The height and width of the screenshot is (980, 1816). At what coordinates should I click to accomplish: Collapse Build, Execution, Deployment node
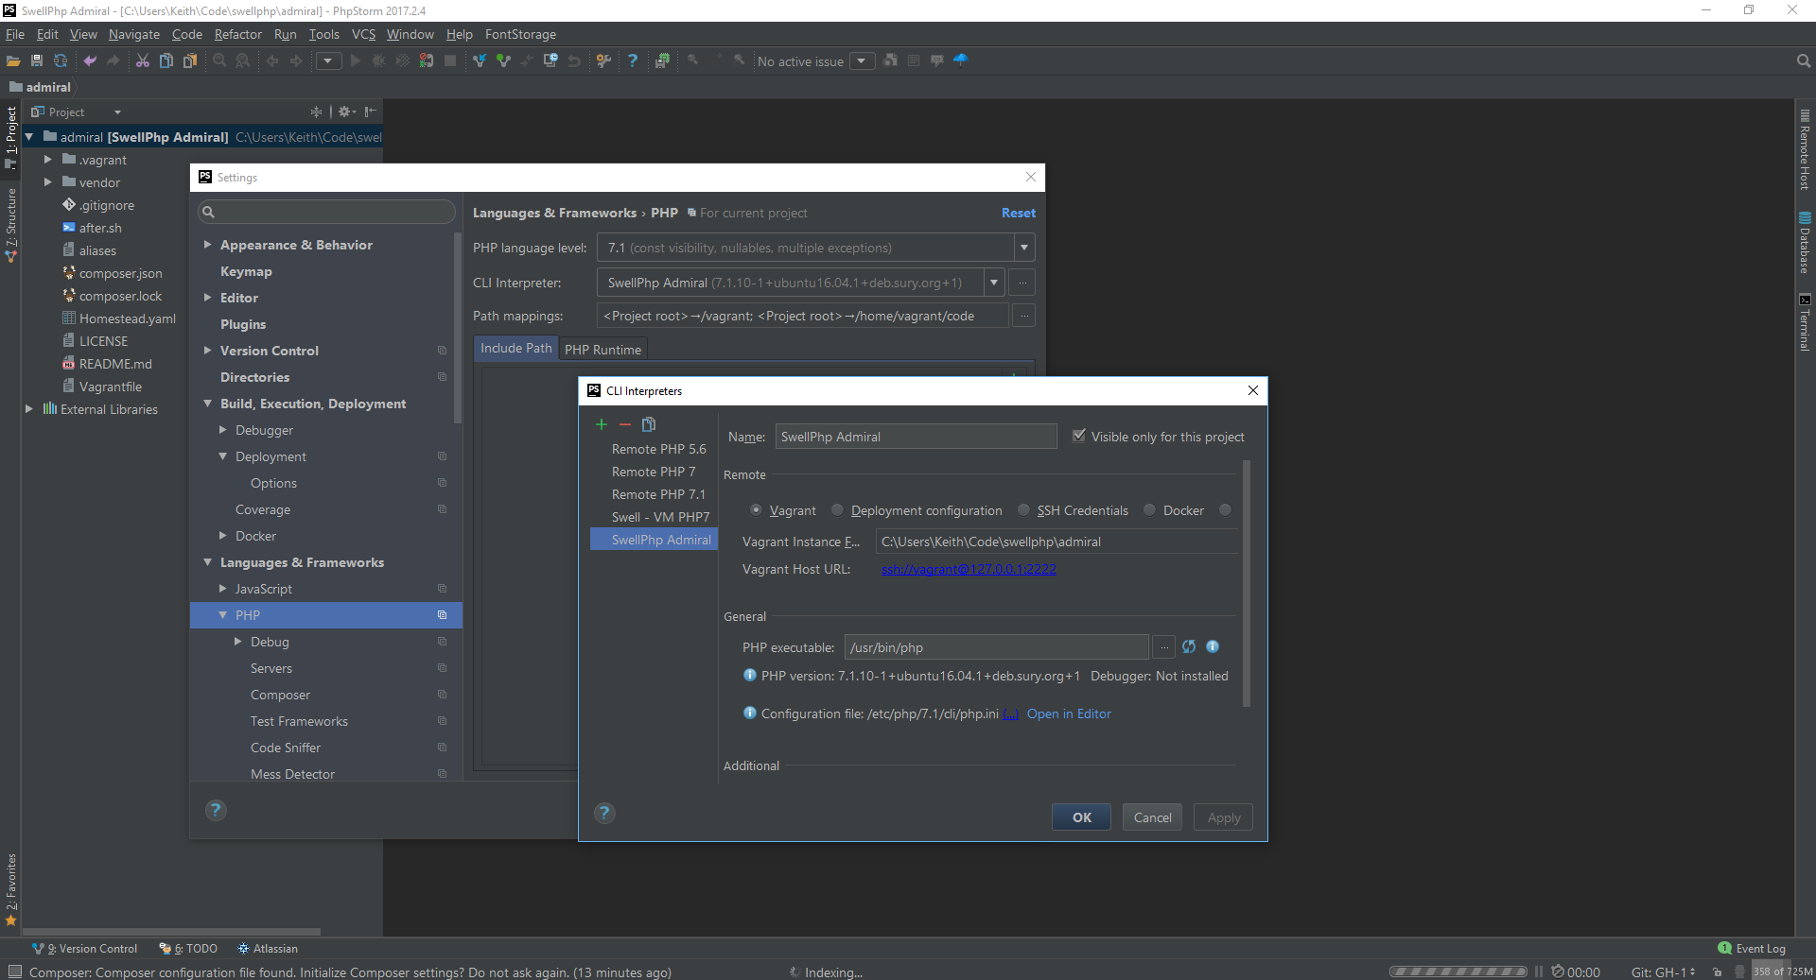207,404
